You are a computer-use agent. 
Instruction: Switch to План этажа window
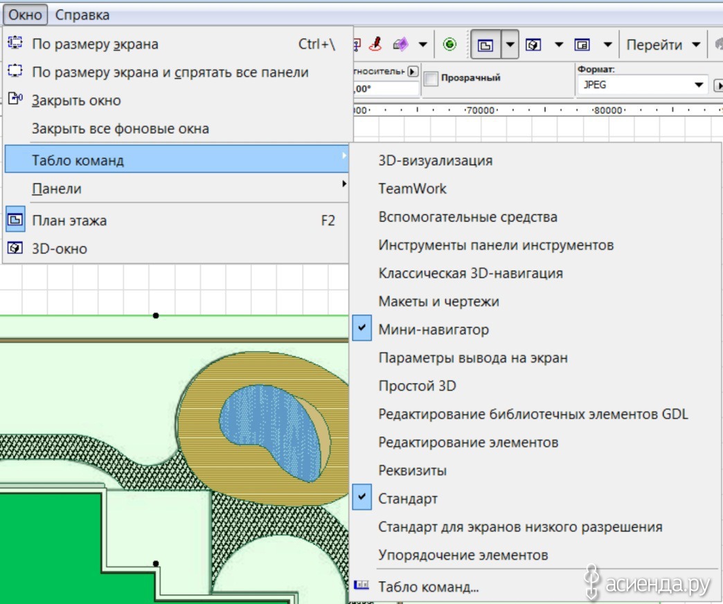pos(176,220)
